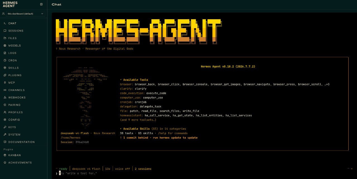Click the "Available Tools" heading

click(x=136, y=80)
